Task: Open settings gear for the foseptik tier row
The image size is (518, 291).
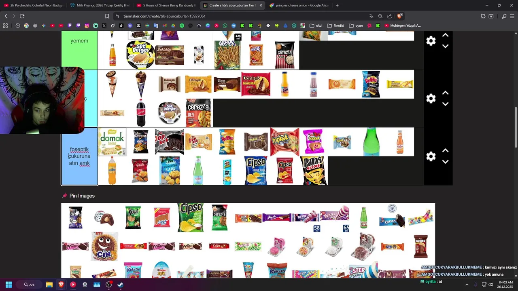Action: coord(431,156)
